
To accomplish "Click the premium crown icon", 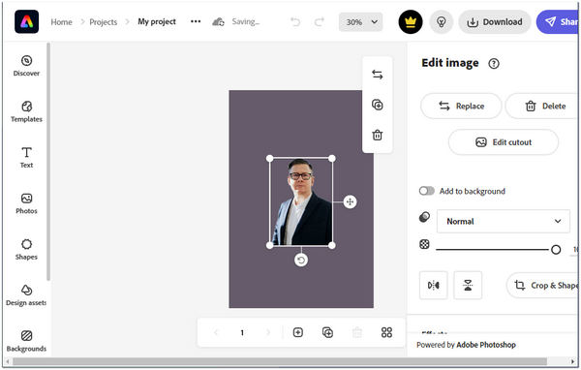I will [x=411, y=22].
